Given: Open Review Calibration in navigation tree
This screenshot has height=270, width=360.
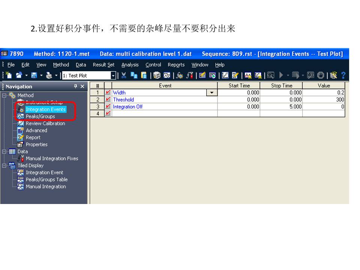Looking at the screenshot, I should 45,123.
